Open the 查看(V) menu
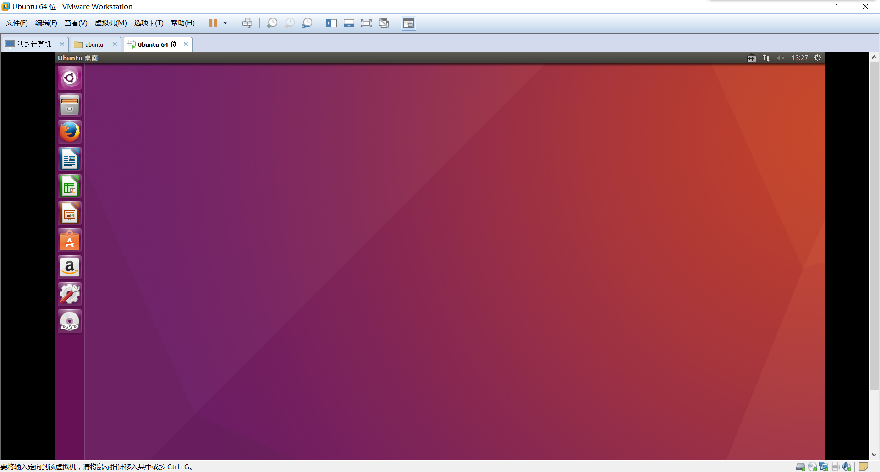Screen dimensions: 880x472 click(76, 23)
